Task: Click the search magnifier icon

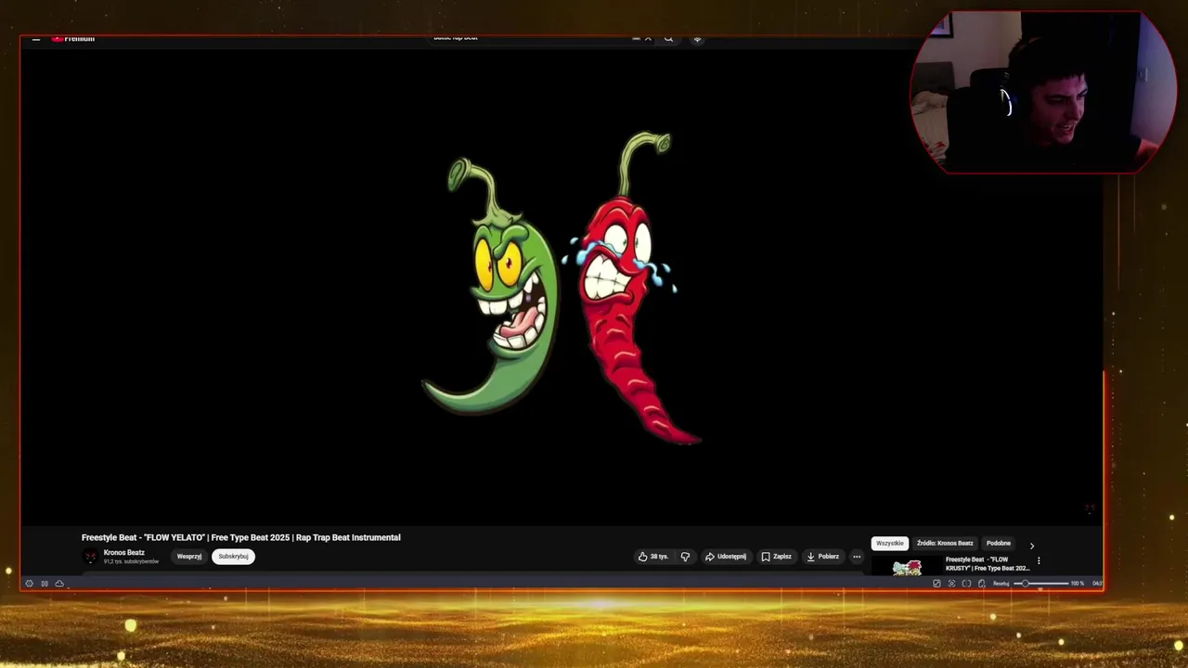Action: [x=668, y=38]
